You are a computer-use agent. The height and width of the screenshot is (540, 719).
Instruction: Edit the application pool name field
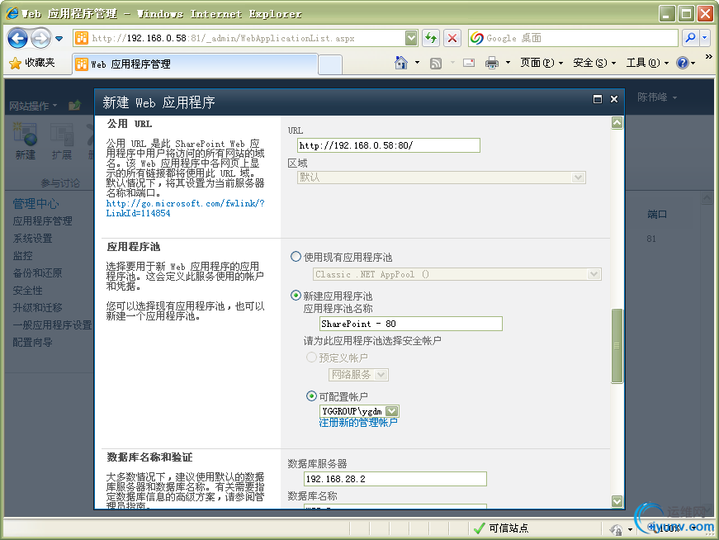point(411,324)
